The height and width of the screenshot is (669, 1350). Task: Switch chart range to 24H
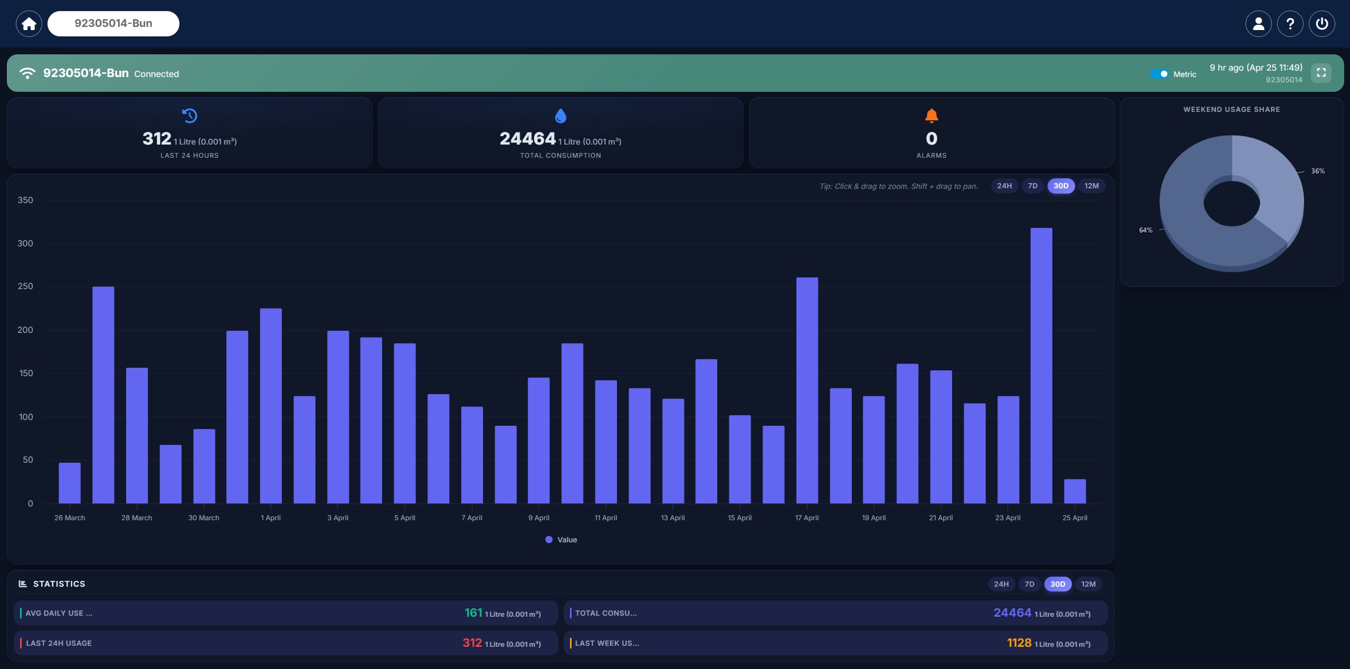[x=1004, y=186]
